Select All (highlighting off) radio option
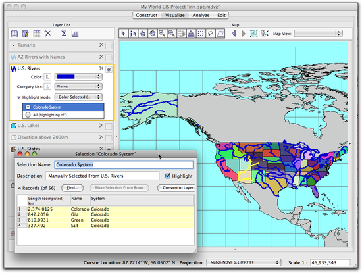This screenshot has width=362, height=273. (28, 114)
